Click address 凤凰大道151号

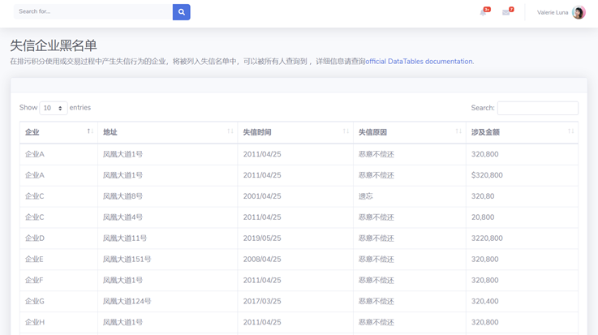click(127, 259)
